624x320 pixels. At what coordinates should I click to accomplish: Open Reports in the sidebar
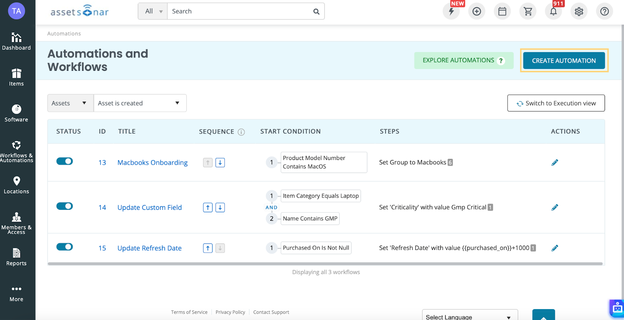[x=16, y=257]
